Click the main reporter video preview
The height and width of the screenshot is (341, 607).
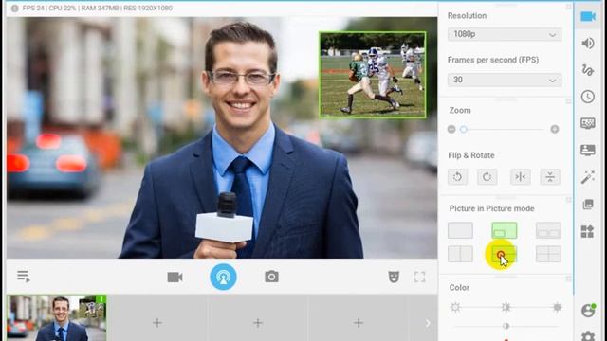(x=222, y=137)
